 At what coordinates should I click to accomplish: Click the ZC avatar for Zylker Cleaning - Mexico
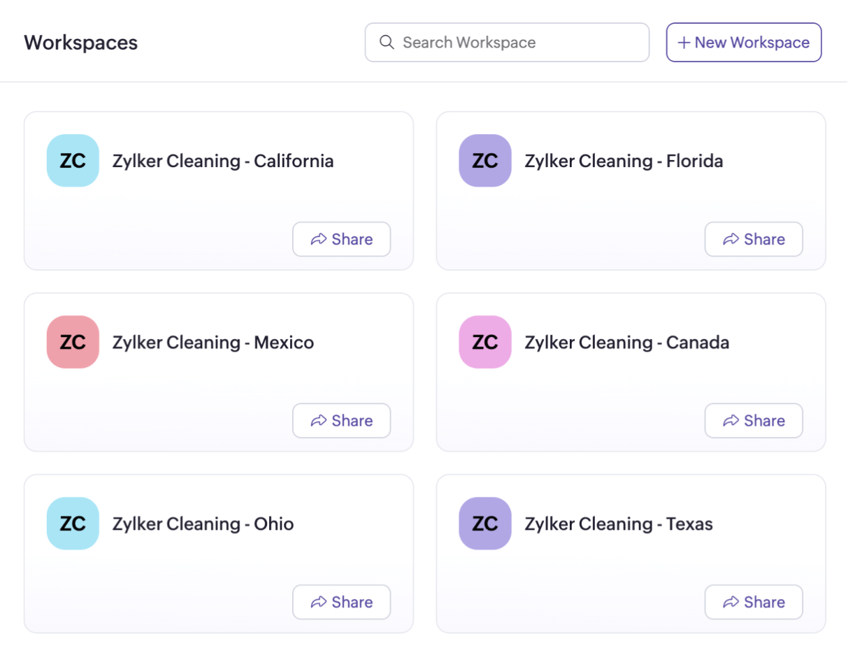[73, 342]
